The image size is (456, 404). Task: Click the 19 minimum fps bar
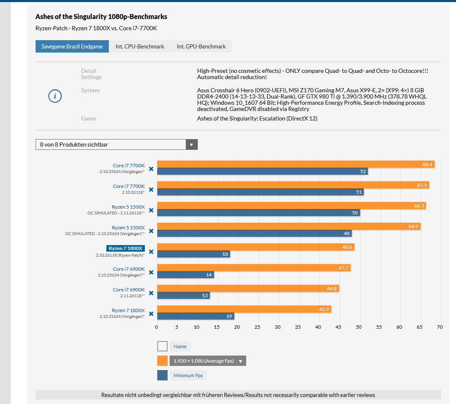click(x=196, y=316)
